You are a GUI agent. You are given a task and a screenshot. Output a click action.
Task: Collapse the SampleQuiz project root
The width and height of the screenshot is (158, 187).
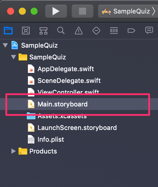(5, 45)
